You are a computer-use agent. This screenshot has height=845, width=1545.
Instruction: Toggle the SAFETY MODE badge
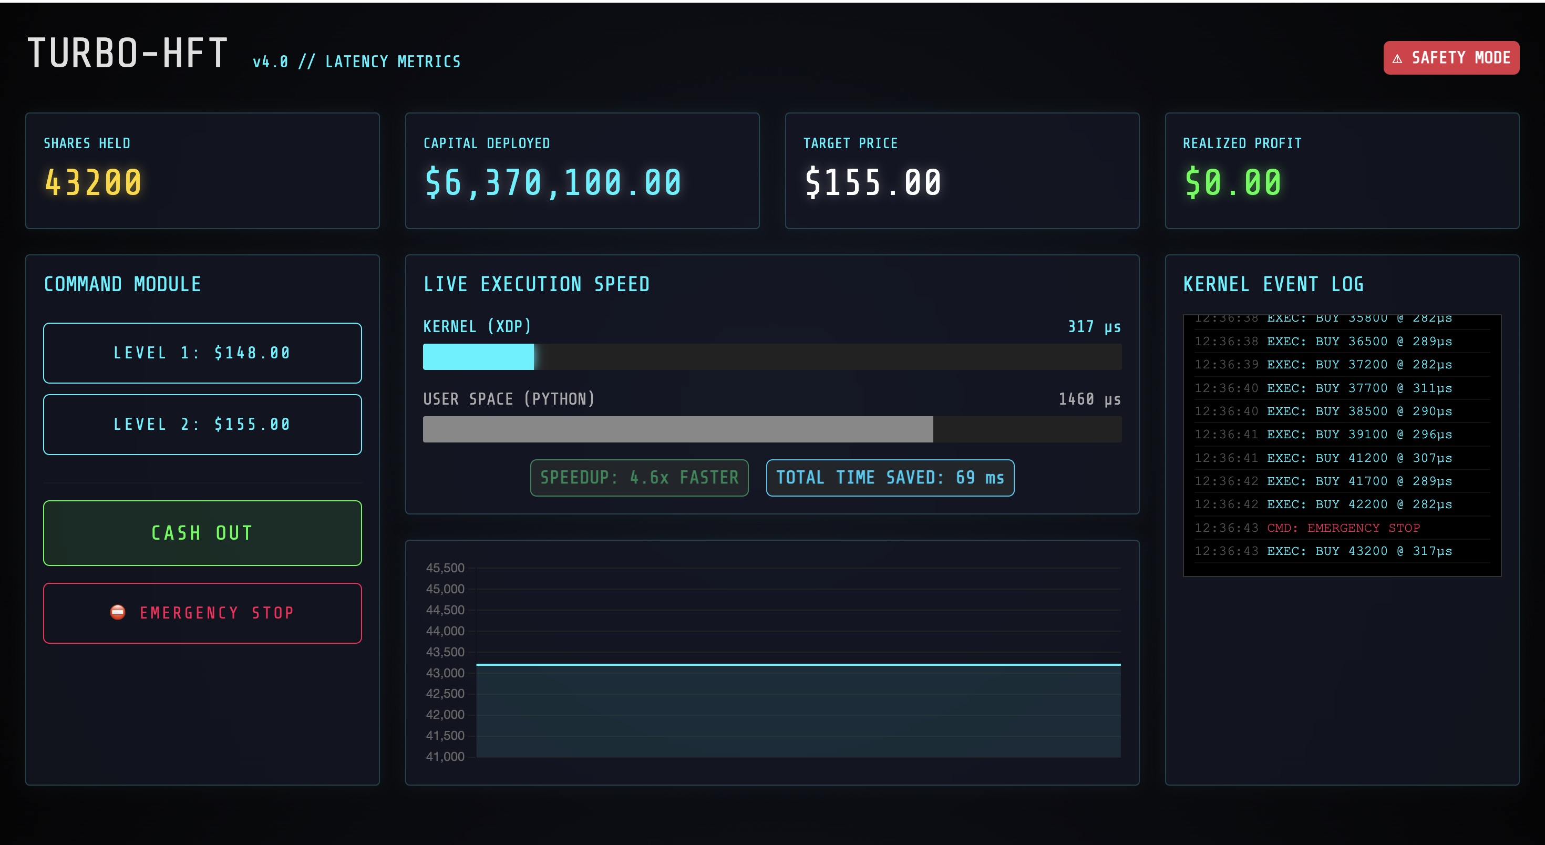point(1451,58)
